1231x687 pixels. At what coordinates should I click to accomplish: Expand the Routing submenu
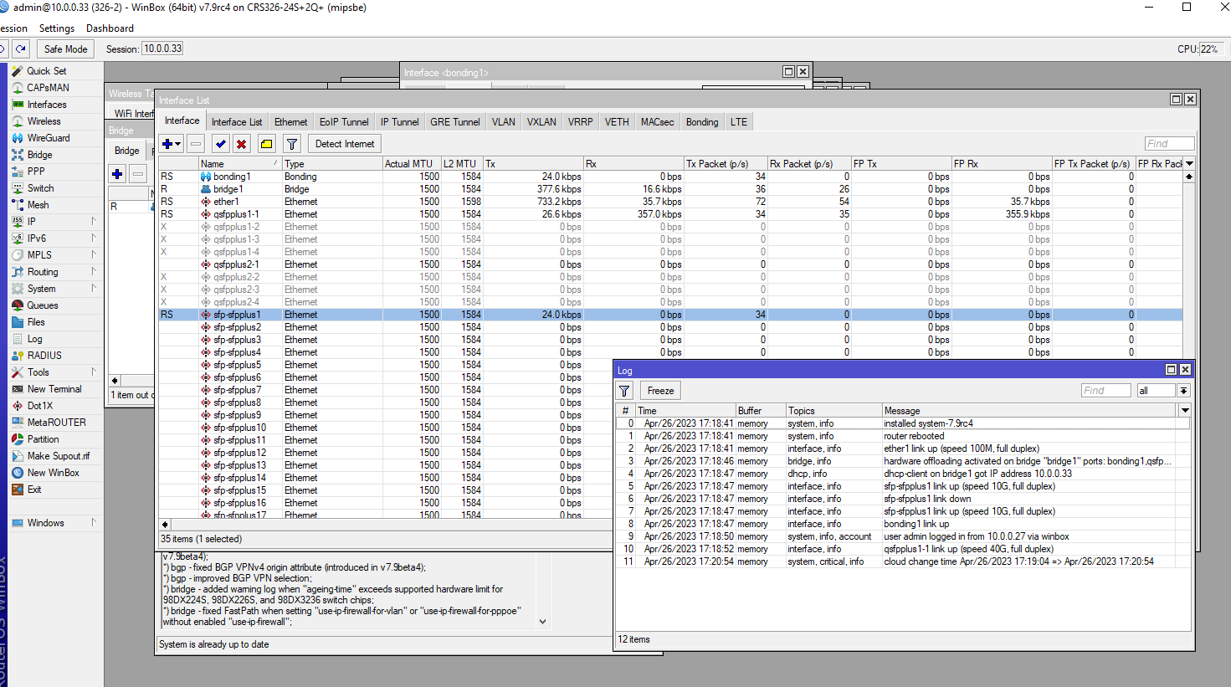point(43,272)
